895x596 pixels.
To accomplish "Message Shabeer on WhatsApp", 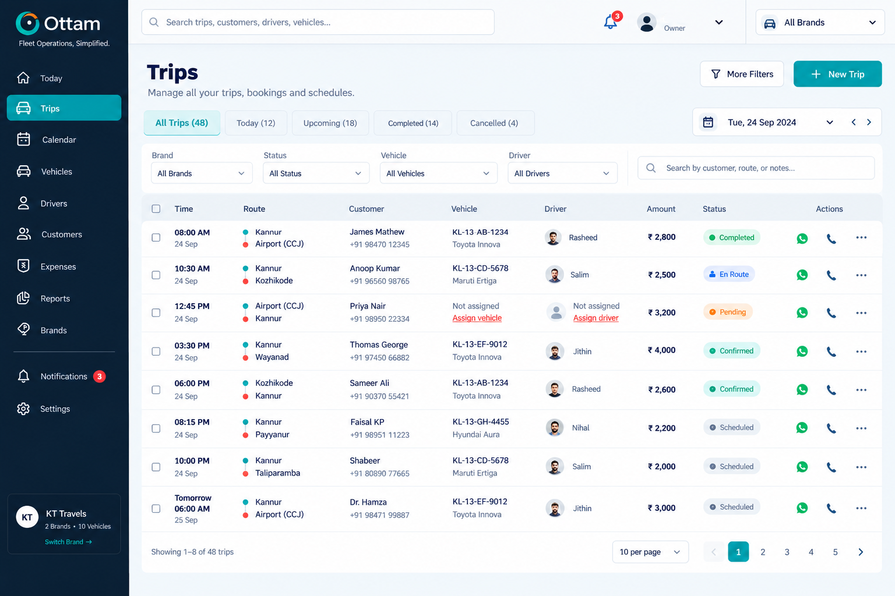I will 802,467.
